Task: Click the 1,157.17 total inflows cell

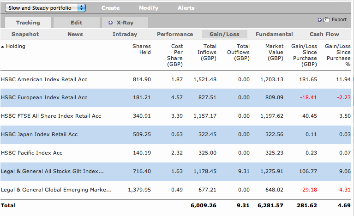Action: (205, 116)
